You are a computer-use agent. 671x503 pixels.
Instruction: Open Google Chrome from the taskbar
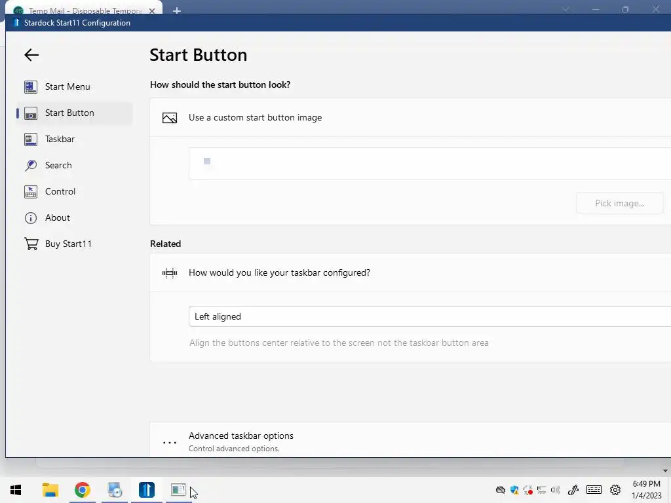[x=83, y=490]
